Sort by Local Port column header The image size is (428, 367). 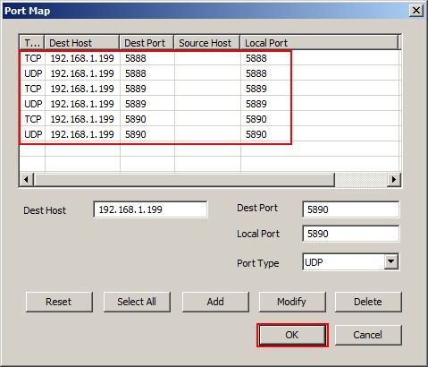[x=319, y=43]
